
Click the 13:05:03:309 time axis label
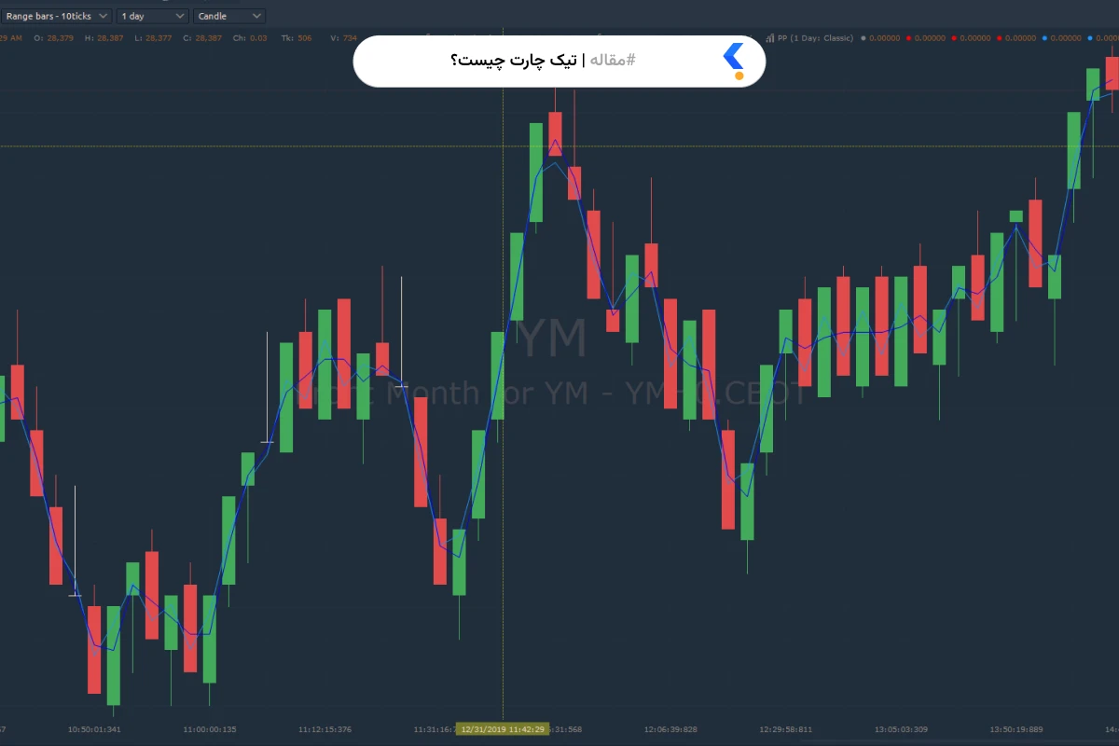901,729
